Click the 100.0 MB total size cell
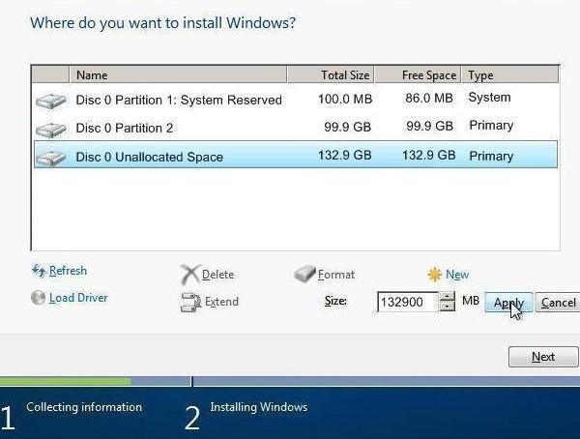Image resolution: width=580 pixels, height=439 pixels. click(345, 99)
